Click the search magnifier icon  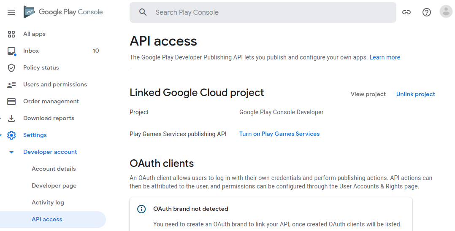point(143,12)
